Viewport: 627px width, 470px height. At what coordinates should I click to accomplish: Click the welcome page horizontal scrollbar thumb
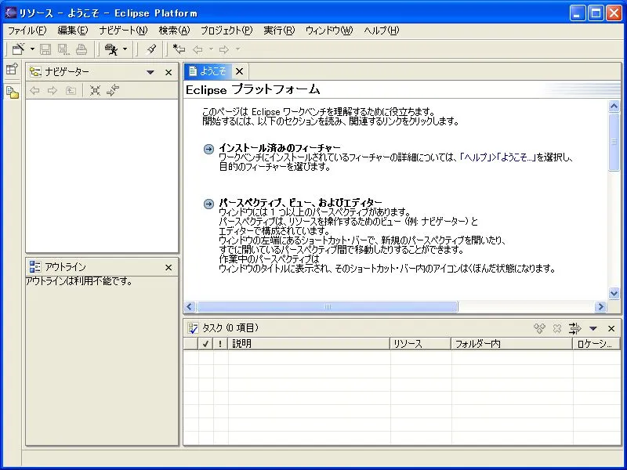tap(327, 307)
